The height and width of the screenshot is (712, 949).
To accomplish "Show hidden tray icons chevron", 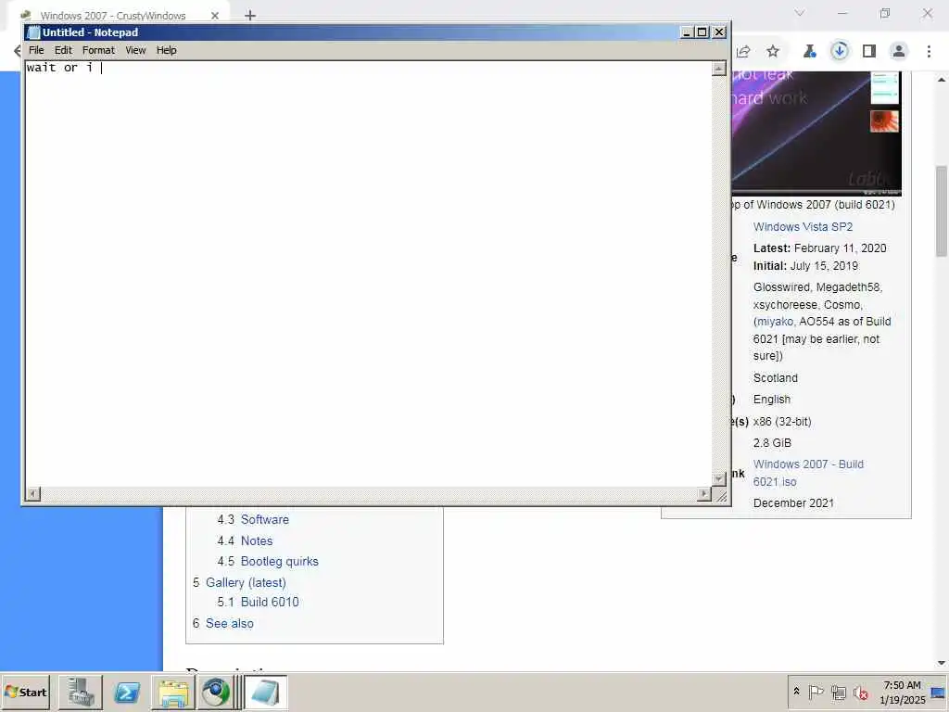I will [x=796, y=692].
